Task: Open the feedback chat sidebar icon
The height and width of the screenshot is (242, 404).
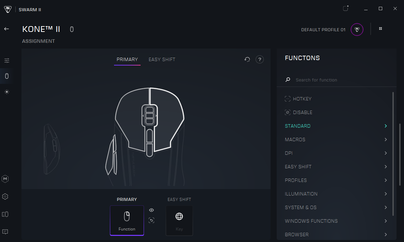Action: [x=5, y=232]
